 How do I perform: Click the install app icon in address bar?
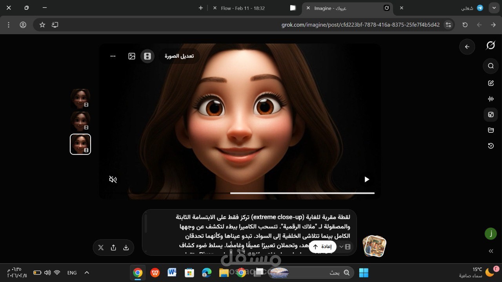pyautogui.click(x=55, y=25)
